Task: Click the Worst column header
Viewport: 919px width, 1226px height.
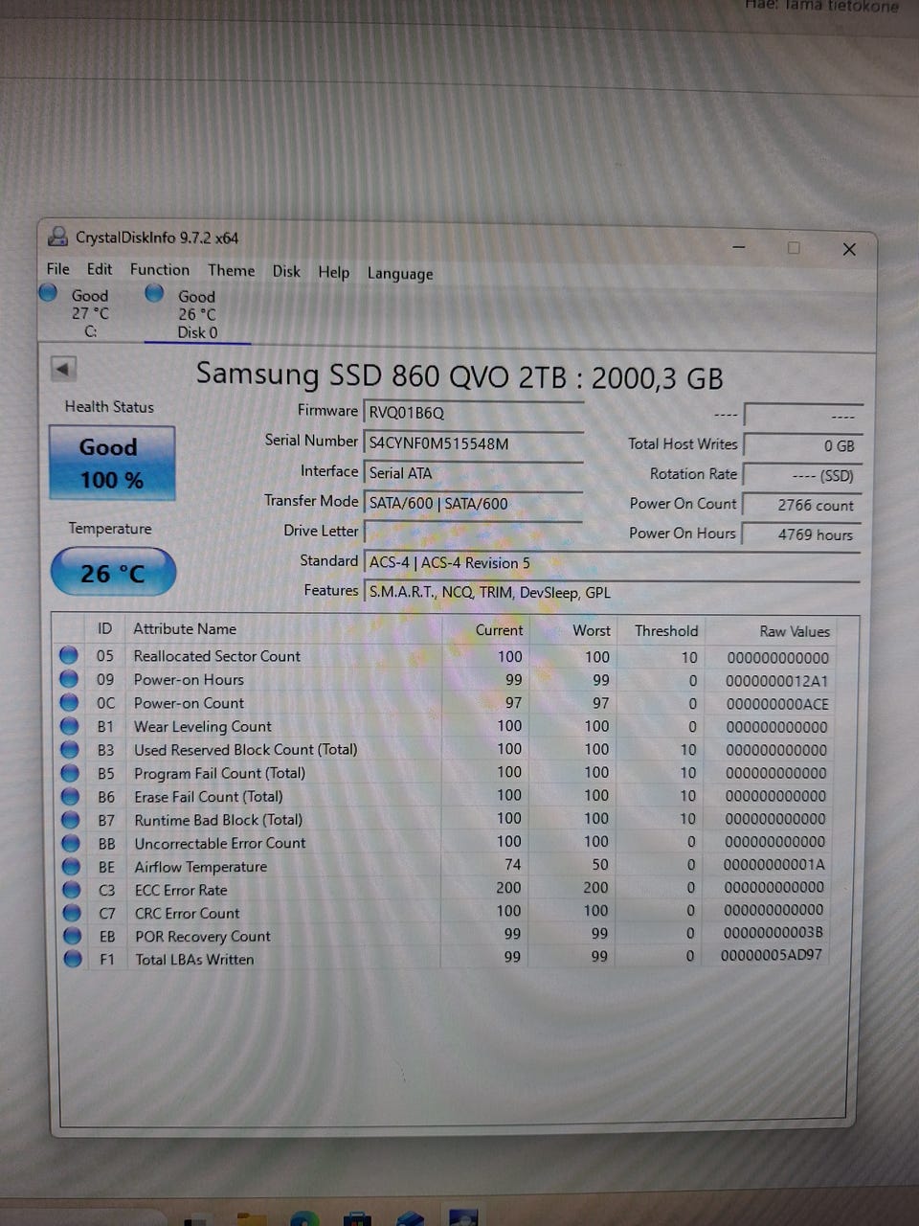Action: pyautogui.click(x=592, y=630)
